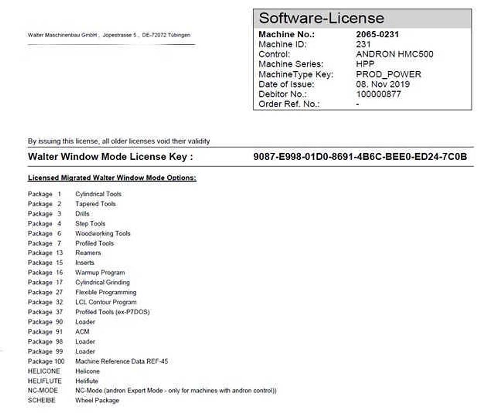Click the Walter Window Mode License Key label

tap(110, 157)
